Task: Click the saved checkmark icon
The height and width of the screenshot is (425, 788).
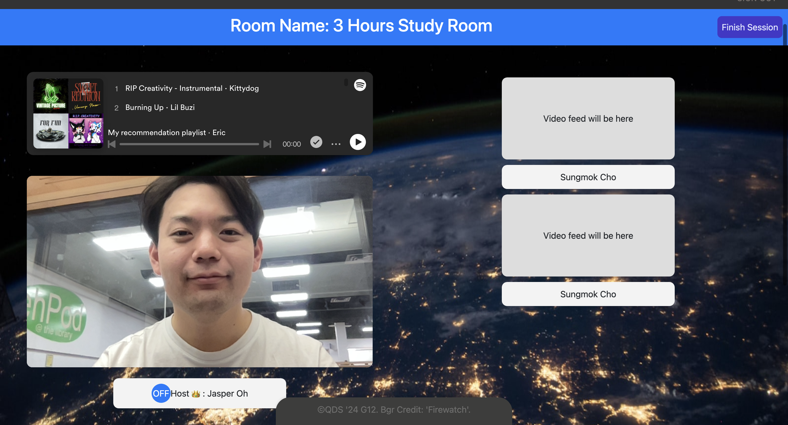Action: click(316, 142)
